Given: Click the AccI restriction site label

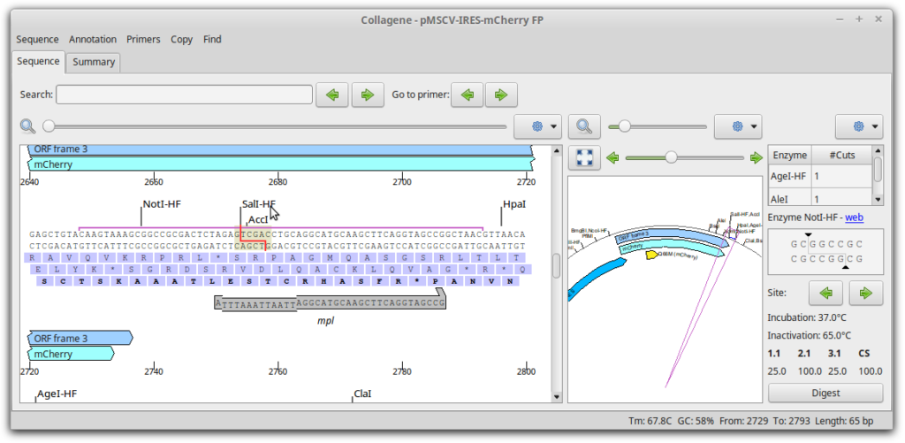Looking at the screenshot, I should point(258,220).
